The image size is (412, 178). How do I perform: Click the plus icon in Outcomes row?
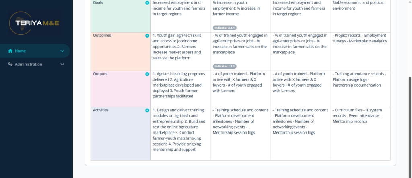(147, 36)
